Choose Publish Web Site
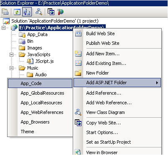Image resolution: width=168 pixels, height=155 pixels. (x=117, y=43)
